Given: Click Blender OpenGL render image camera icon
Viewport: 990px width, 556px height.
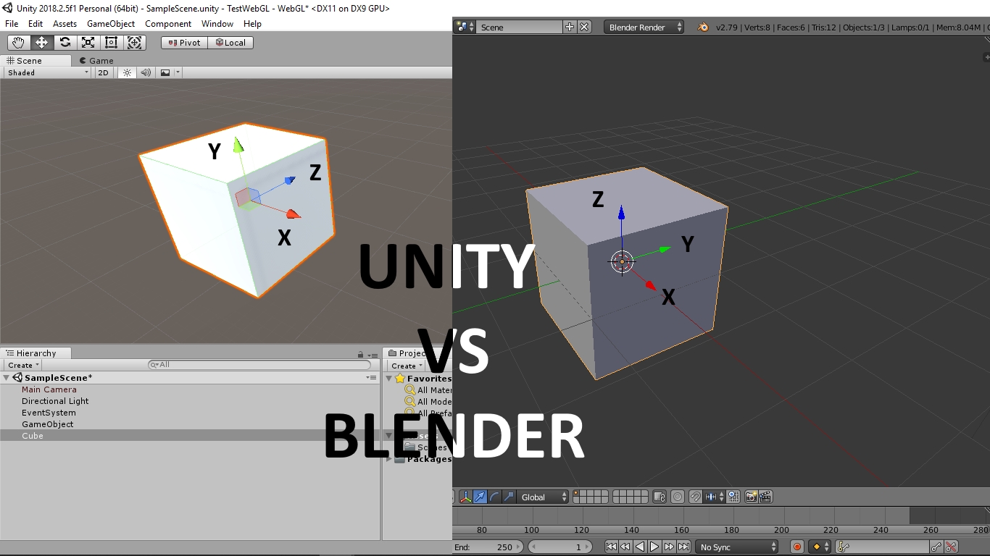Looking at the screenshot, I should pos(751,497).
